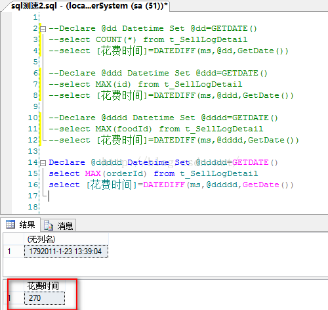
Task: Select the (无列名) column header
Action: [x=66, y=239]
